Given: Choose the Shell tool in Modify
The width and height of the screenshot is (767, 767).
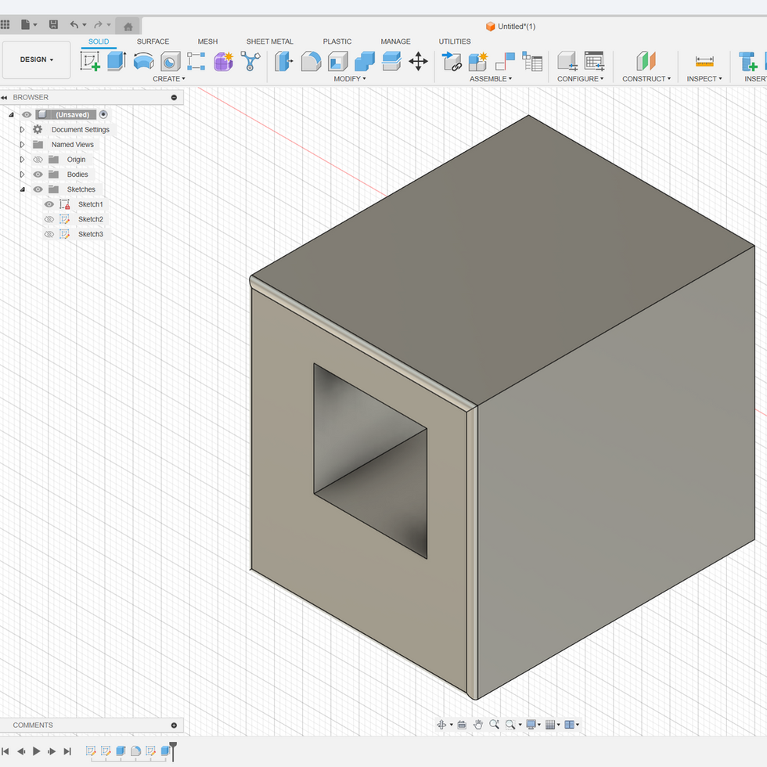Looking at the screenshot, I should [x=337, y=61].
